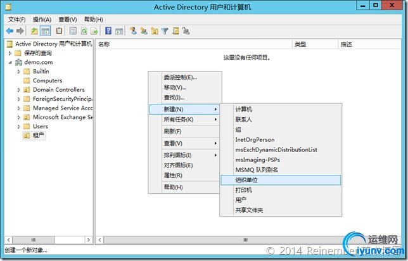The width and height of the screenshot is (408, 261).
Task: Click the 租户 organizational unit icon
Action: click(27, 136)
